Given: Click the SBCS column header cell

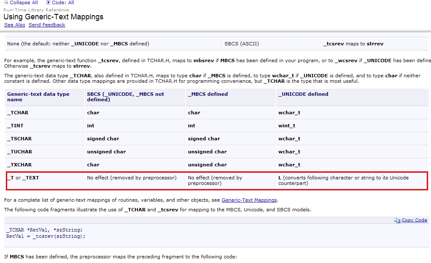Looking at the screenshot, I should tap(135, 97).
